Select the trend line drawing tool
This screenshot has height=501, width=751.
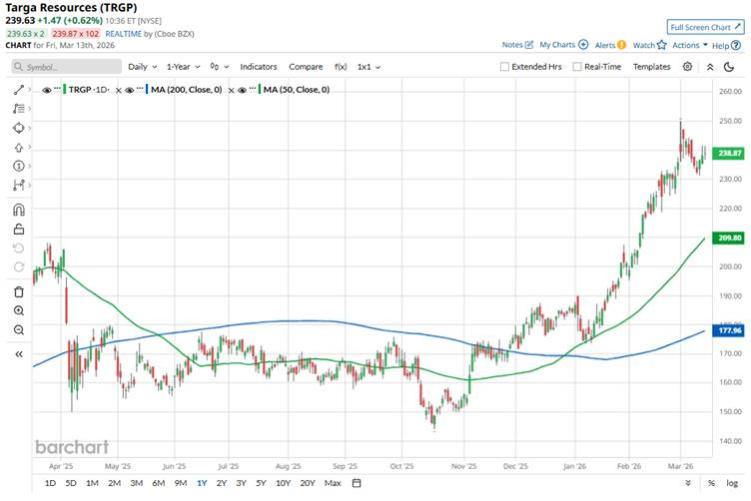click(19, 90)
